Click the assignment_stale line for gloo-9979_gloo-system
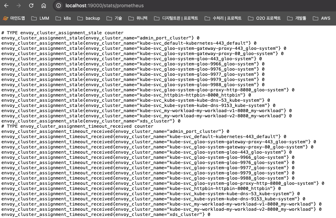Viewport: 336px width, 218px height. tap(133, 79)
